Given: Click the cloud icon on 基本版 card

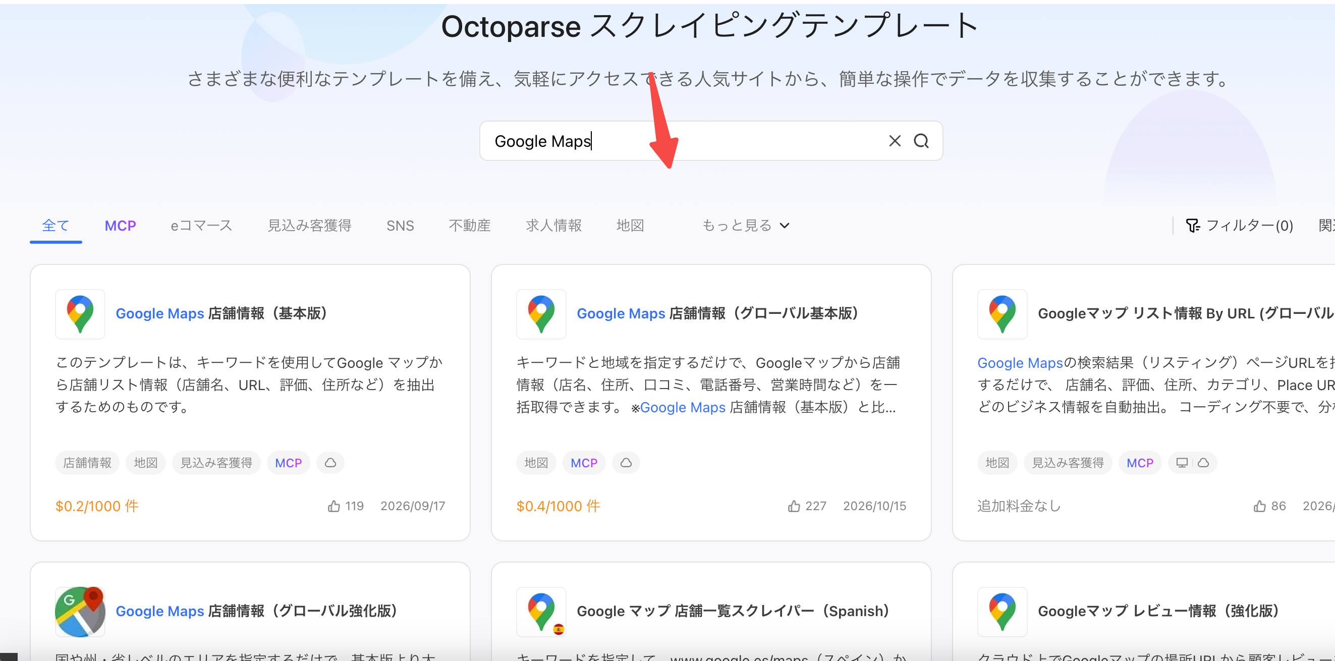Looking at the screenshot, I should [x=330, y=462].
